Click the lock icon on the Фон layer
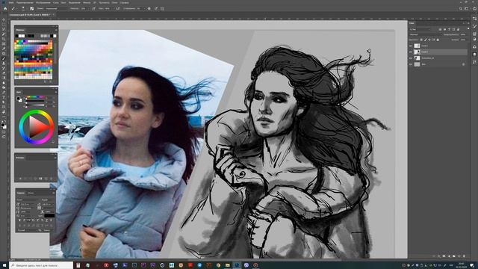Viewport: 478px width, 269px height. (x=463, y=64)
